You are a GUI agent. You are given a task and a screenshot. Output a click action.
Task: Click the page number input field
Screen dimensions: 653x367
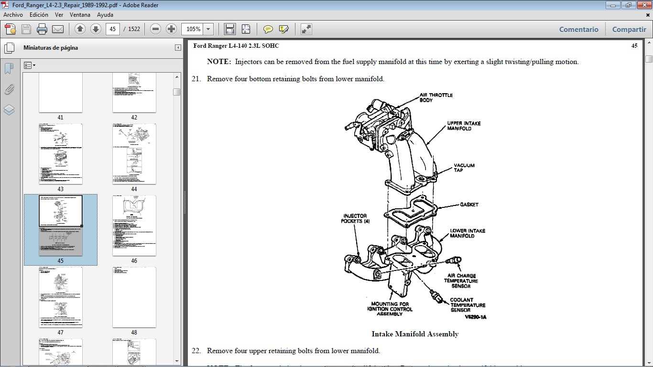point(112,29)
